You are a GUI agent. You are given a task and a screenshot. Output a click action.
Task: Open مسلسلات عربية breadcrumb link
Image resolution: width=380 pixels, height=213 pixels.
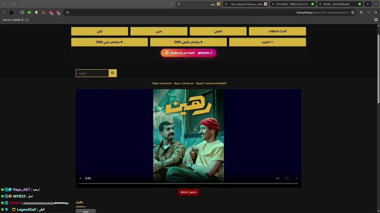click(184, 83)
